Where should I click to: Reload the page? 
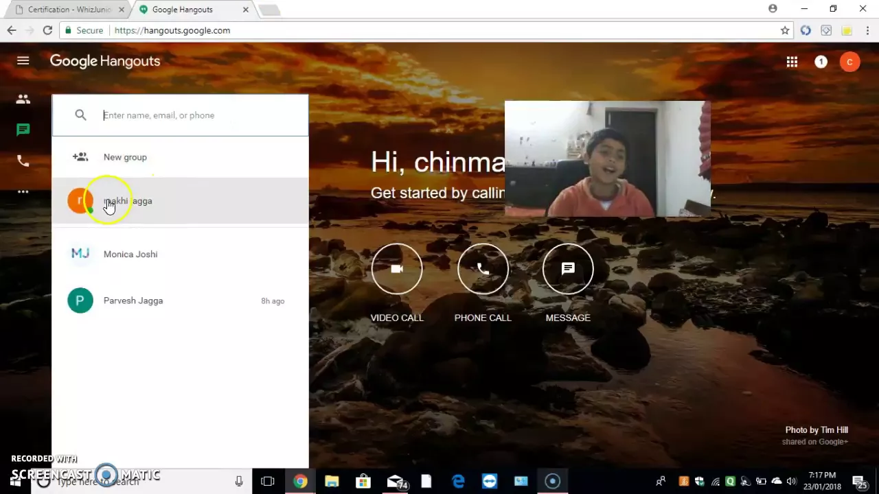(47, 30)
